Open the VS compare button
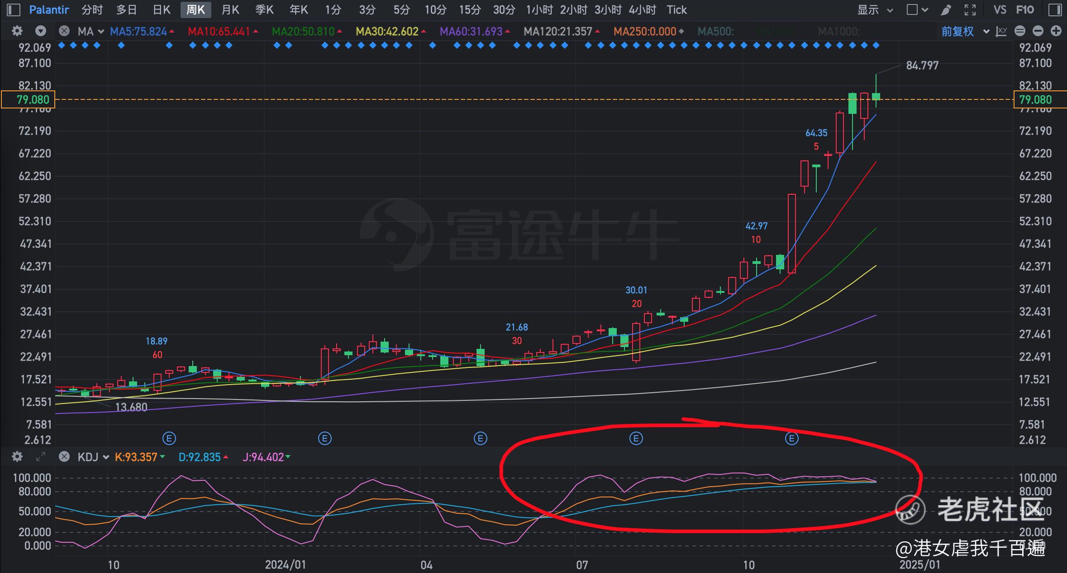The image size is (1067, 573). pos(1000,9)
